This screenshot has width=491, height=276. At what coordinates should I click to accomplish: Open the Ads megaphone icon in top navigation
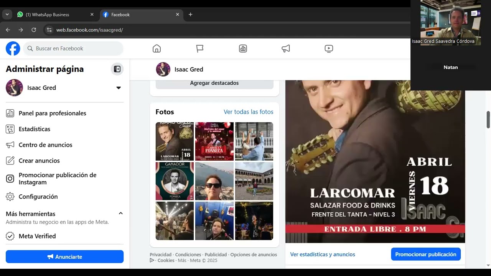pos(286,48)
